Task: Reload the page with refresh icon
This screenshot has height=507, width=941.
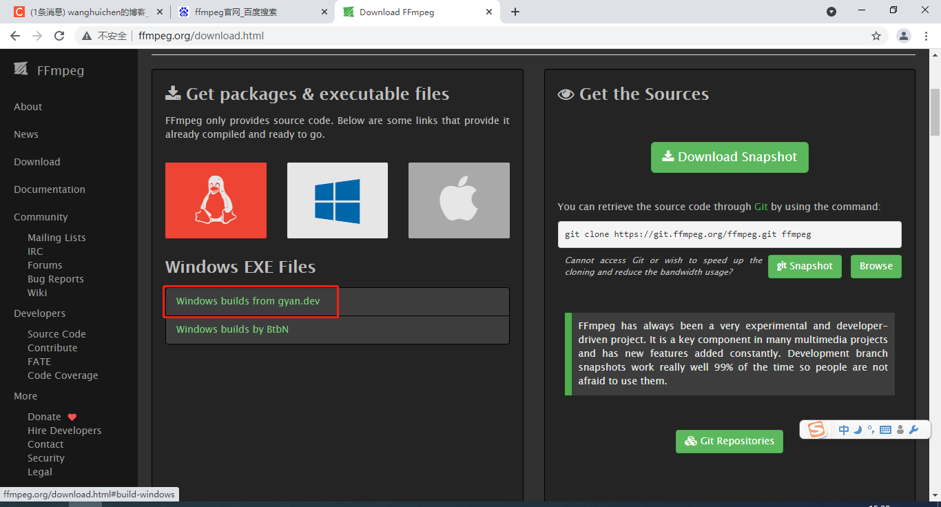Action: click(59, 36)
